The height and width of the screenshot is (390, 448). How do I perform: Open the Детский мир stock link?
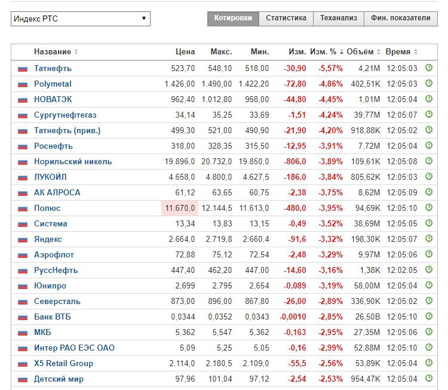tap(59, 379)
